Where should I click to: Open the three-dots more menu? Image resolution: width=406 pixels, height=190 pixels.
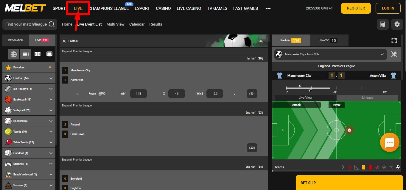[268, 8]
